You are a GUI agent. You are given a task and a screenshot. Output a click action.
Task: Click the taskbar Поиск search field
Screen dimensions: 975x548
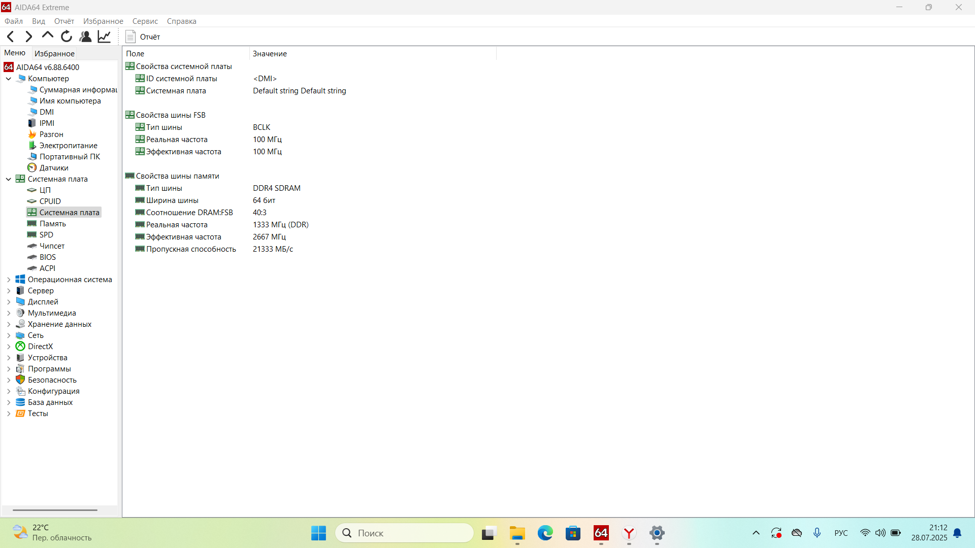tap(404, 533)
